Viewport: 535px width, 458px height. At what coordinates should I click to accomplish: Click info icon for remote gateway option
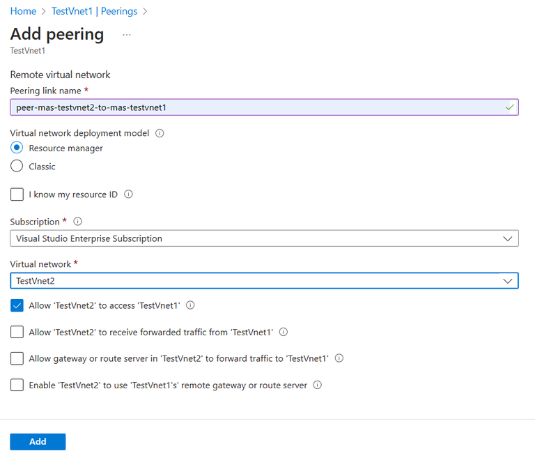[x=318, y=385]
